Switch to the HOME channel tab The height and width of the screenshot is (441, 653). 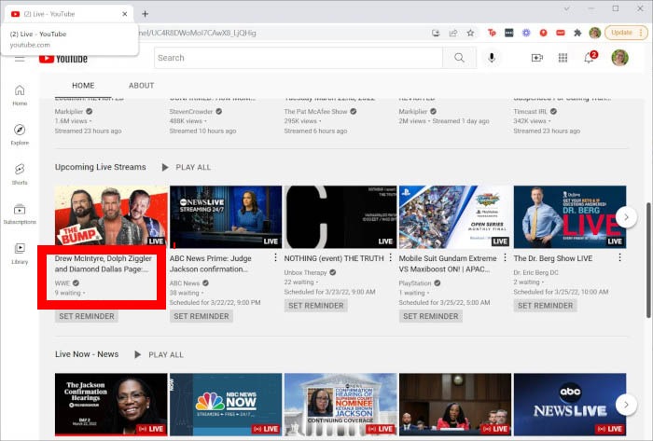point(83,85)
